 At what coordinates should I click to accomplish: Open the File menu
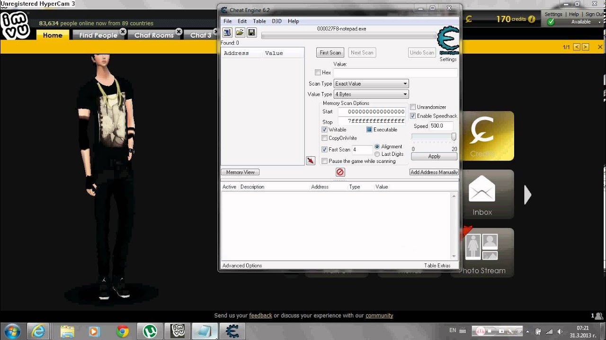228,21
